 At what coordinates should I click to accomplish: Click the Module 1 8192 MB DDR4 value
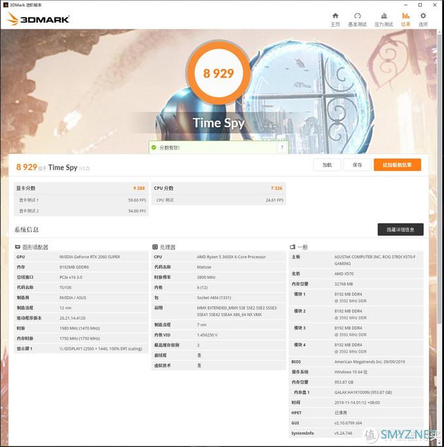pyautogui.click(x=351, y=298)
